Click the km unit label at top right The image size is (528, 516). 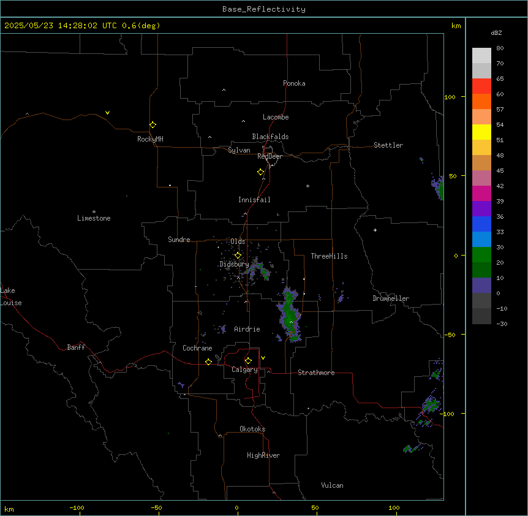pyautogui.click(x=456, y=26)
